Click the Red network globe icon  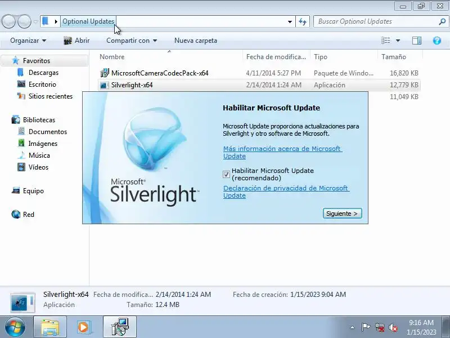16,214
